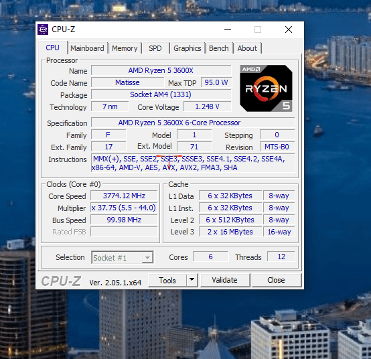Click the Validate button
The image size is (371, 359).
tap(224, 280)
